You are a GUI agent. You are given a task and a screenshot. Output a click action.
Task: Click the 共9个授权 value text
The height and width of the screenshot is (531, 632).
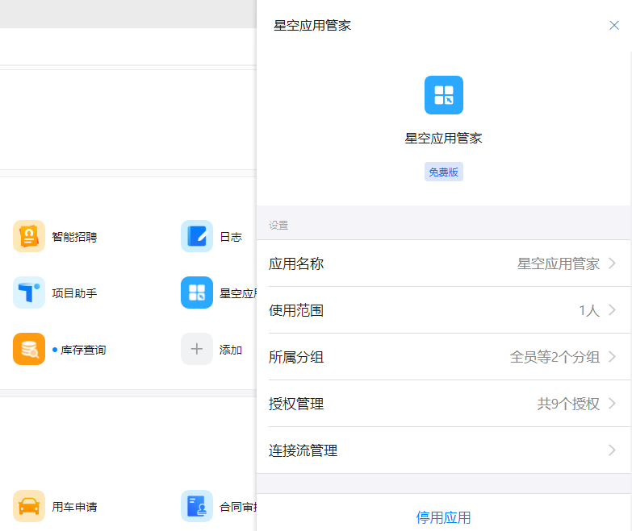coord(568,404)
